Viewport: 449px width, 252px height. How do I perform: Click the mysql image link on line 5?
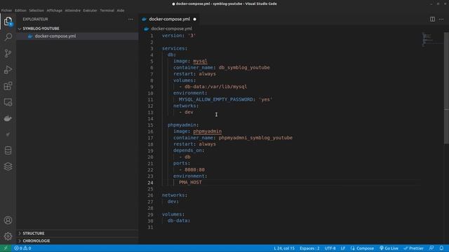pos(200,61)
